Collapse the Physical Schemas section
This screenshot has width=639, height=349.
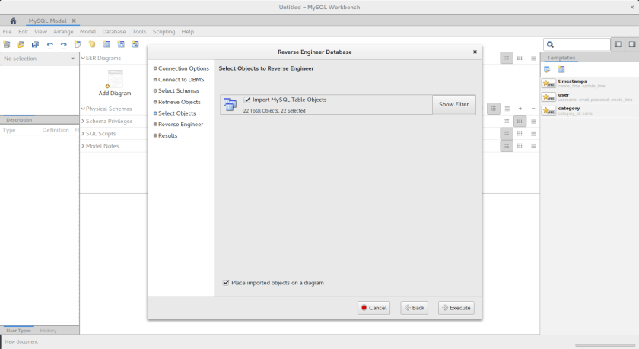83,109
